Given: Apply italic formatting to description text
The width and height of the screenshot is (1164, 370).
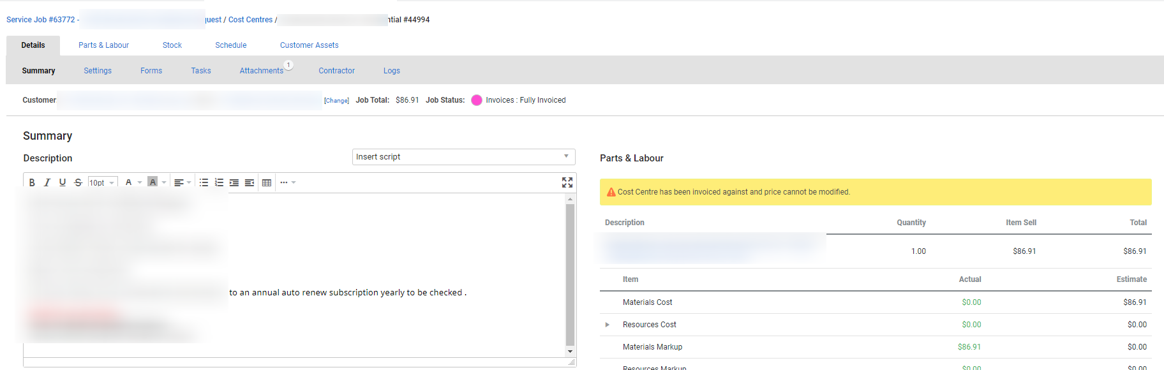Looking at the screenshot, I should (x=47, y=182).
